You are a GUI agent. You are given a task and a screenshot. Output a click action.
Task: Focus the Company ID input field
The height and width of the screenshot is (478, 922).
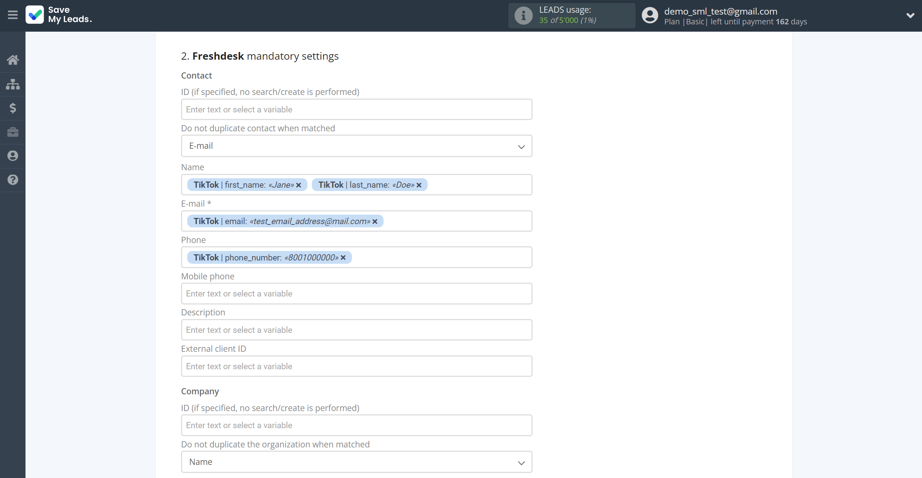(357, 425)
